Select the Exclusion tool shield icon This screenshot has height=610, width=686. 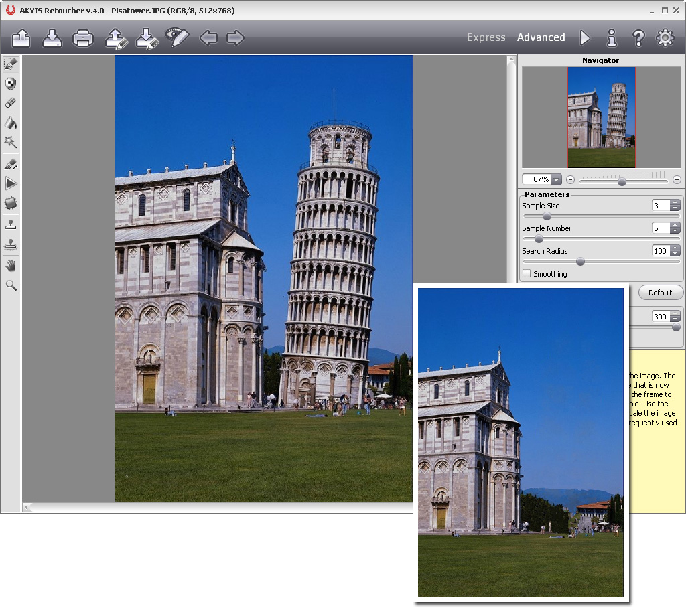[x=11, y=84]
